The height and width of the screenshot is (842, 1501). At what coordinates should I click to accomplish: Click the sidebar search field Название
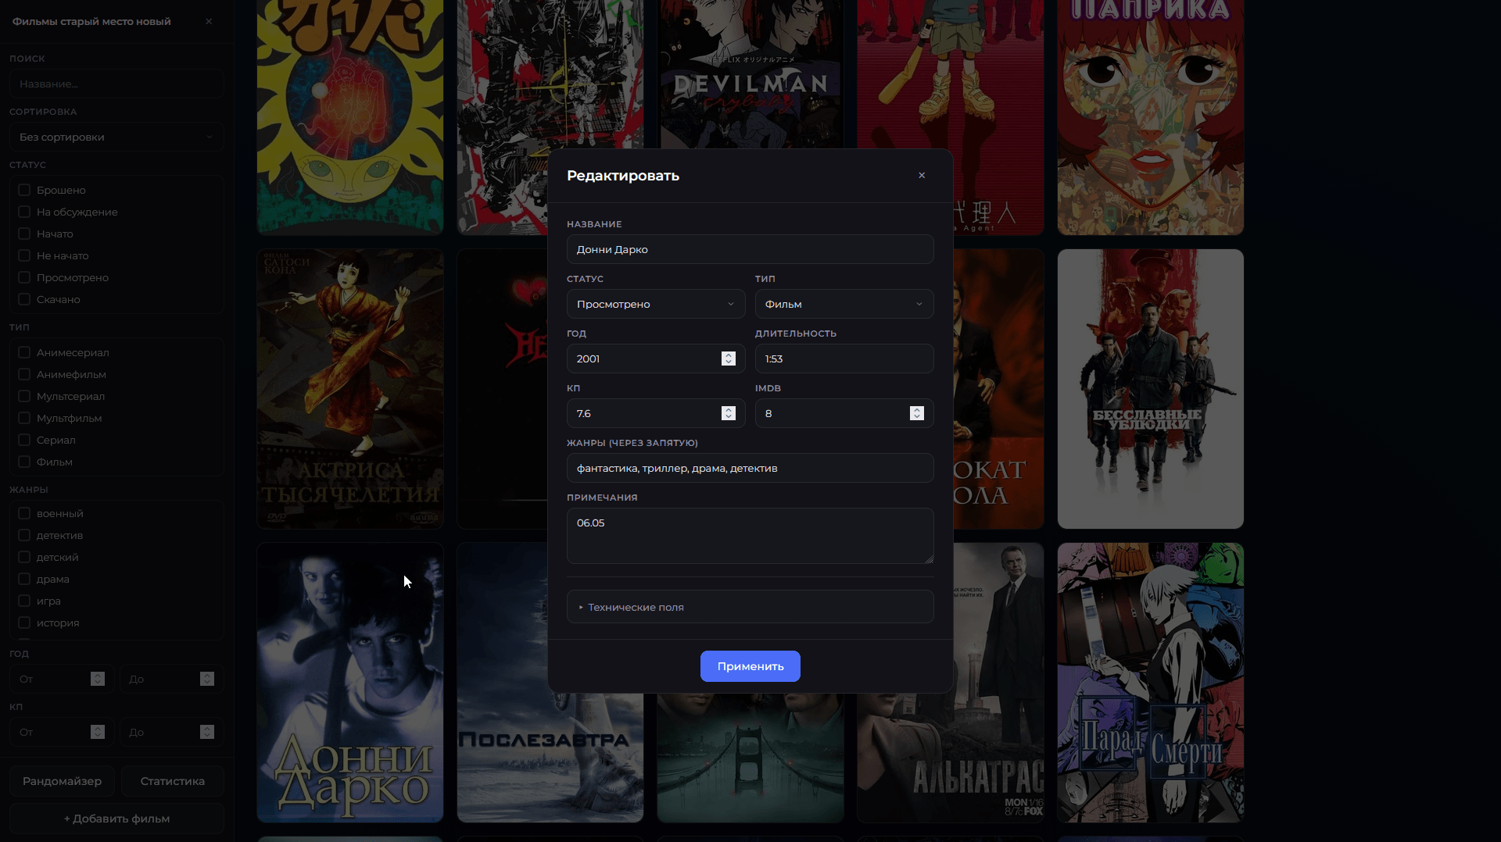(x=116, y=84)
